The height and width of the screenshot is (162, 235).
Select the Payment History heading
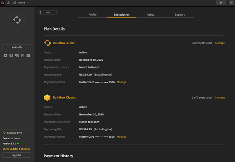58,156
